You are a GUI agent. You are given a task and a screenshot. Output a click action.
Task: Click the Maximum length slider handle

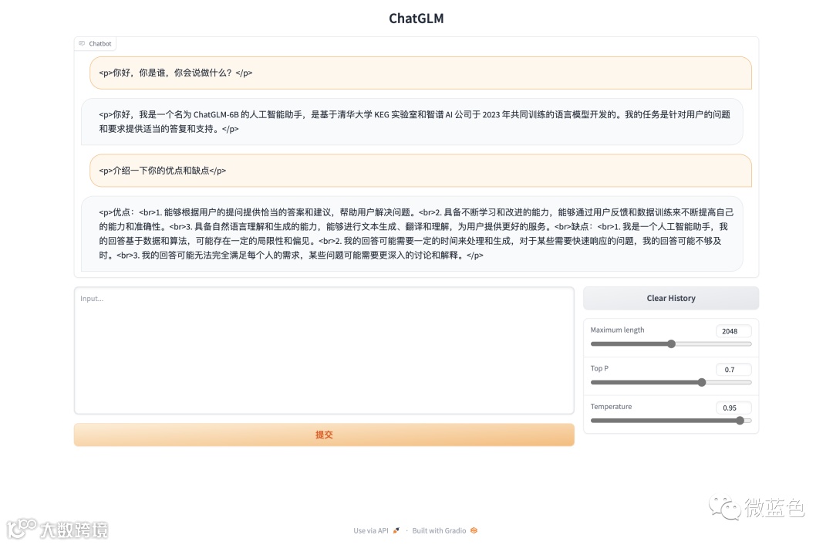(x=672, y=344)
